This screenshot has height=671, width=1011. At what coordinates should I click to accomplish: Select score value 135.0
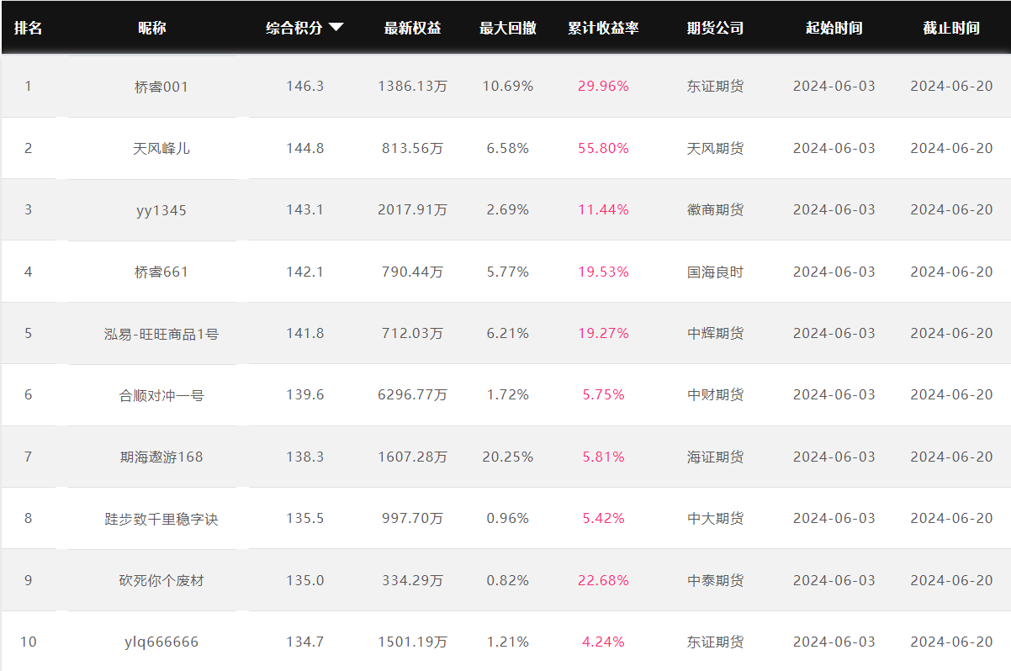[304, 580]
